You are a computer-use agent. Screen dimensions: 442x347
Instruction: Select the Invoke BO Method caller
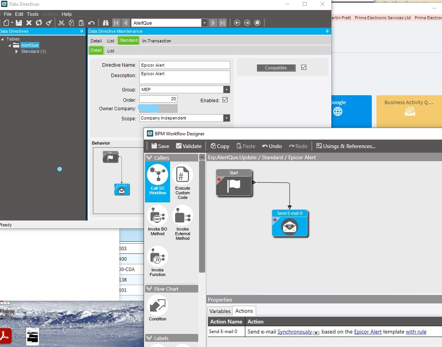coord(158,221)
